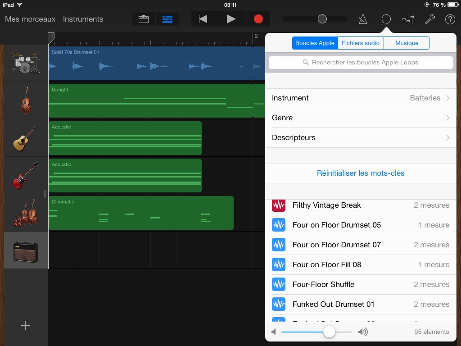Preview the Four-Floor Shuffle loop icon
Viewport: 461px width, 346px height.
(x=278, y=285)
